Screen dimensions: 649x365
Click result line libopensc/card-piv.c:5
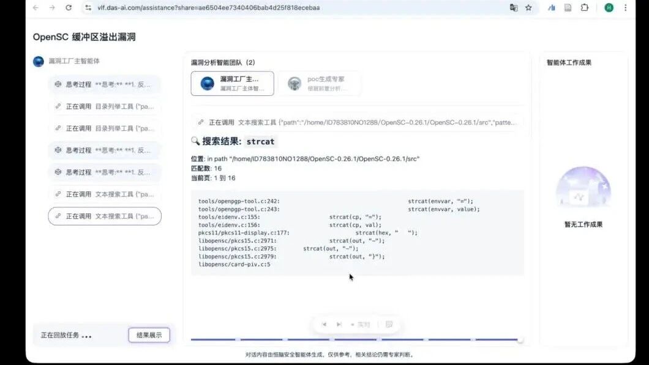point(234,264)
